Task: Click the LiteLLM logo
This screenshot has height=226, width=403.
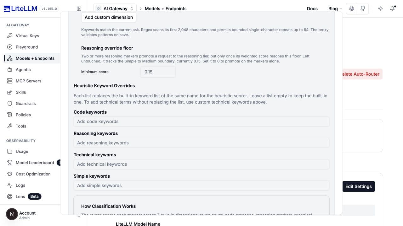Action: (21, 9)
